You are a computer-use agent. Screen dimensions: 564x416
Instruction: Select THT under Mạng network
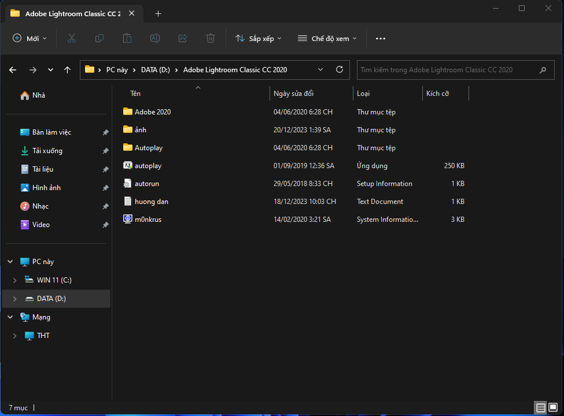tap(36, 336)
